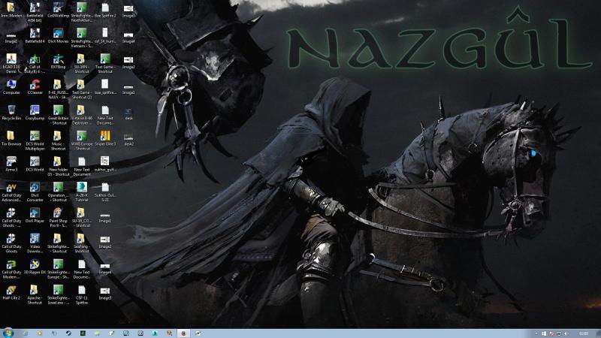Open the CoDWaWmp shortcut
The height and width of the screenshot is (338, 601).
pyautogui.click(x=59, y=11)
